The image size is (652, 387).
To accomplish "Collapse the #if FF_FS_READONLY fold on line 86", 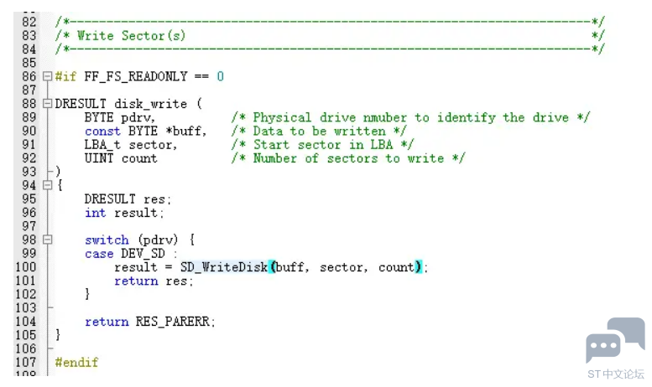I will [47, 76].
